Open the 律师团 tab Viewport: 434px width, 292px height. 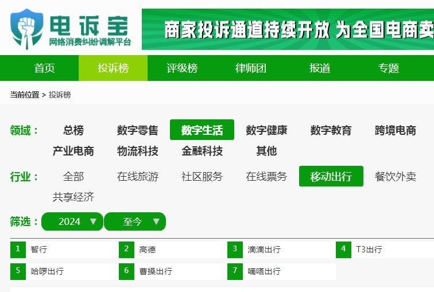251,68
